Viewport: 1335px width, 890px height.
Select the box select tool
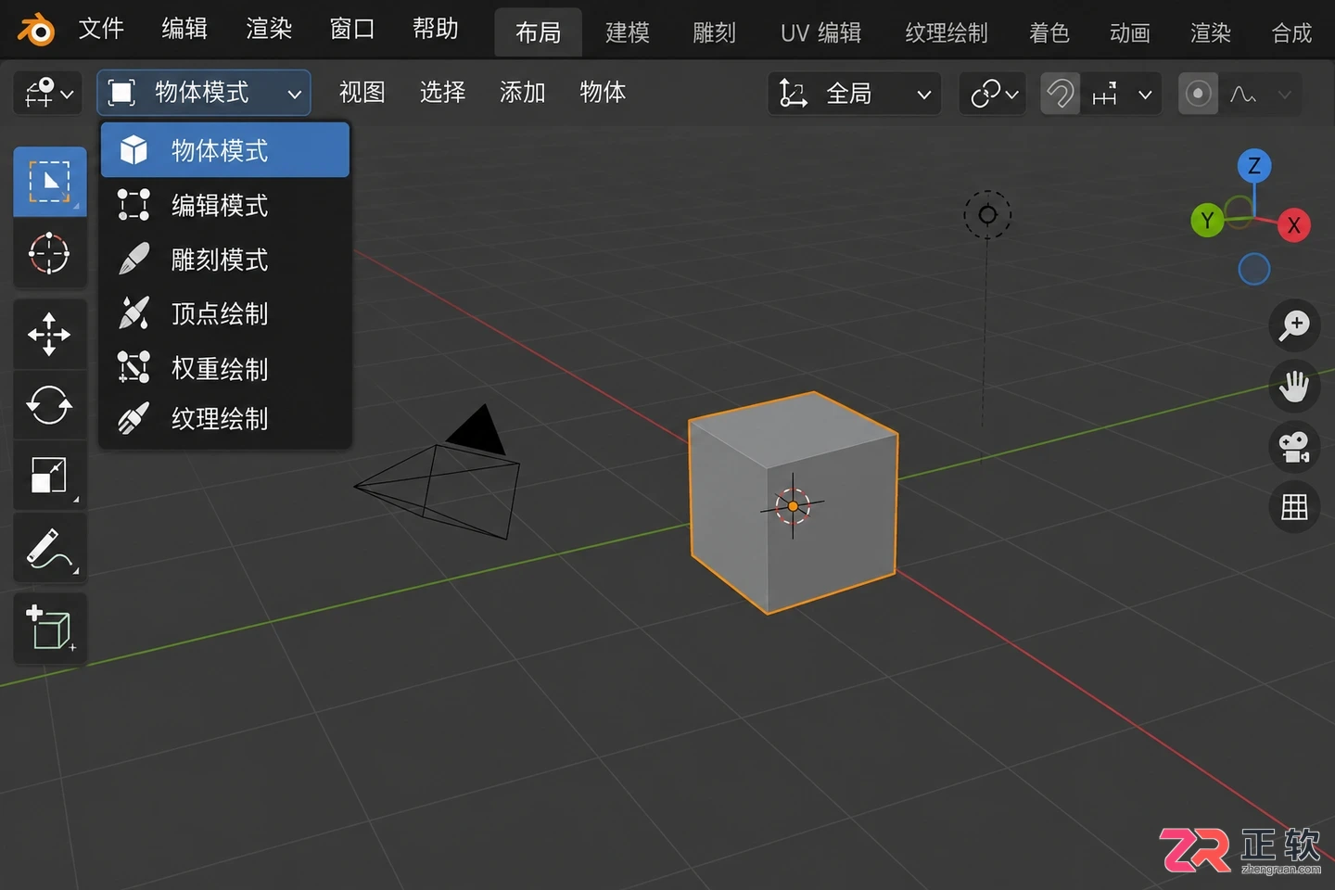(50, 182)
